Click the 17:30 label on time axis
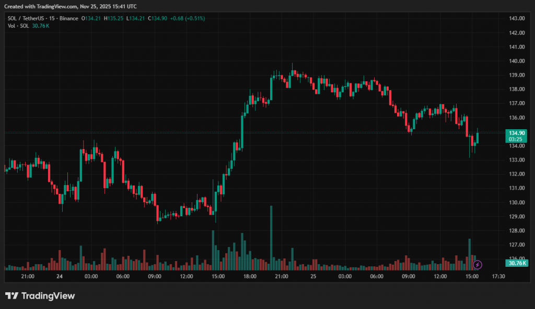The image size is (535, 309). pyautogui.click(x=498, y=276)
